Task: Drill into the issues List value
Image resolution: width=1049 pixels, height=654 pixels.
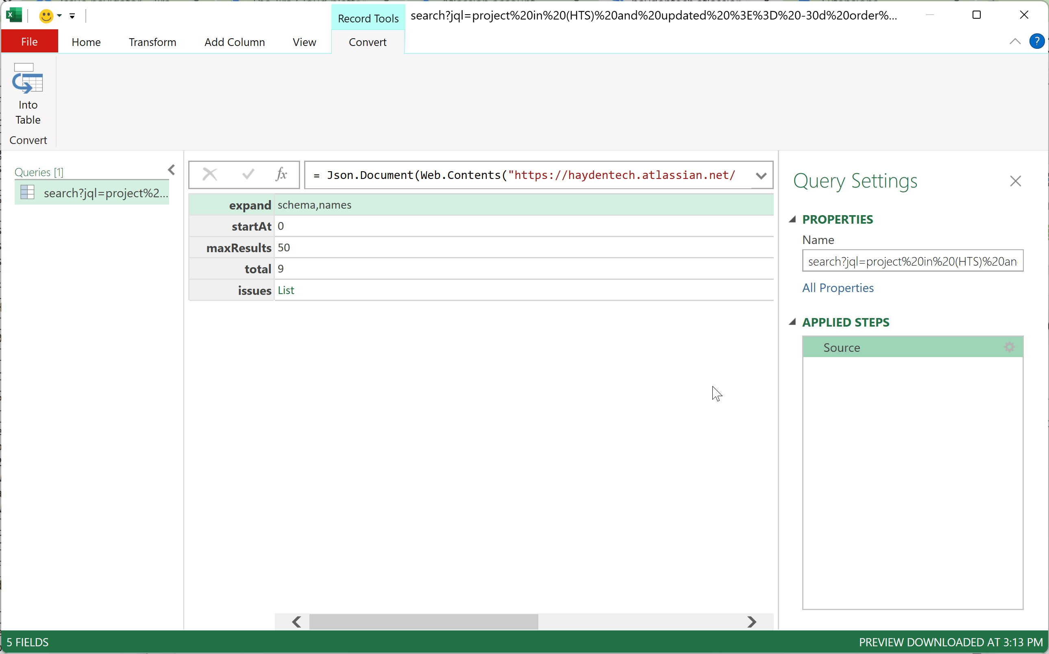Action: coord(286,290)
